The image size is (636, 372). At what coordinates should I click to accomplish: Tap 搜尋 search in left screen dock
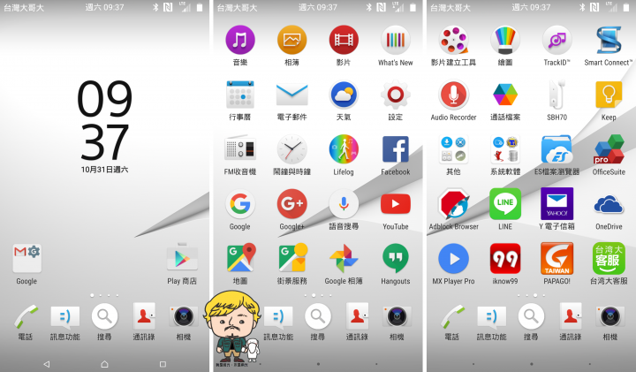104,316
